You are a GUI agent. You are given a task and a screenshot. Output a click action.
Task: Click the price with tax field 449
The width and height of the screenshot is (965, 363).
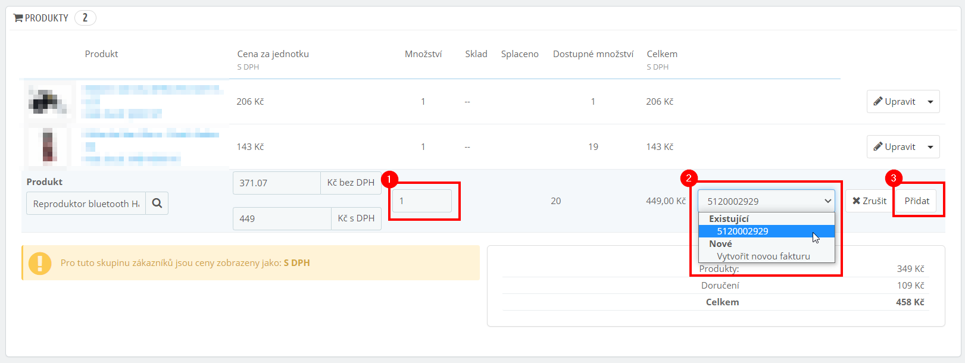282,218
